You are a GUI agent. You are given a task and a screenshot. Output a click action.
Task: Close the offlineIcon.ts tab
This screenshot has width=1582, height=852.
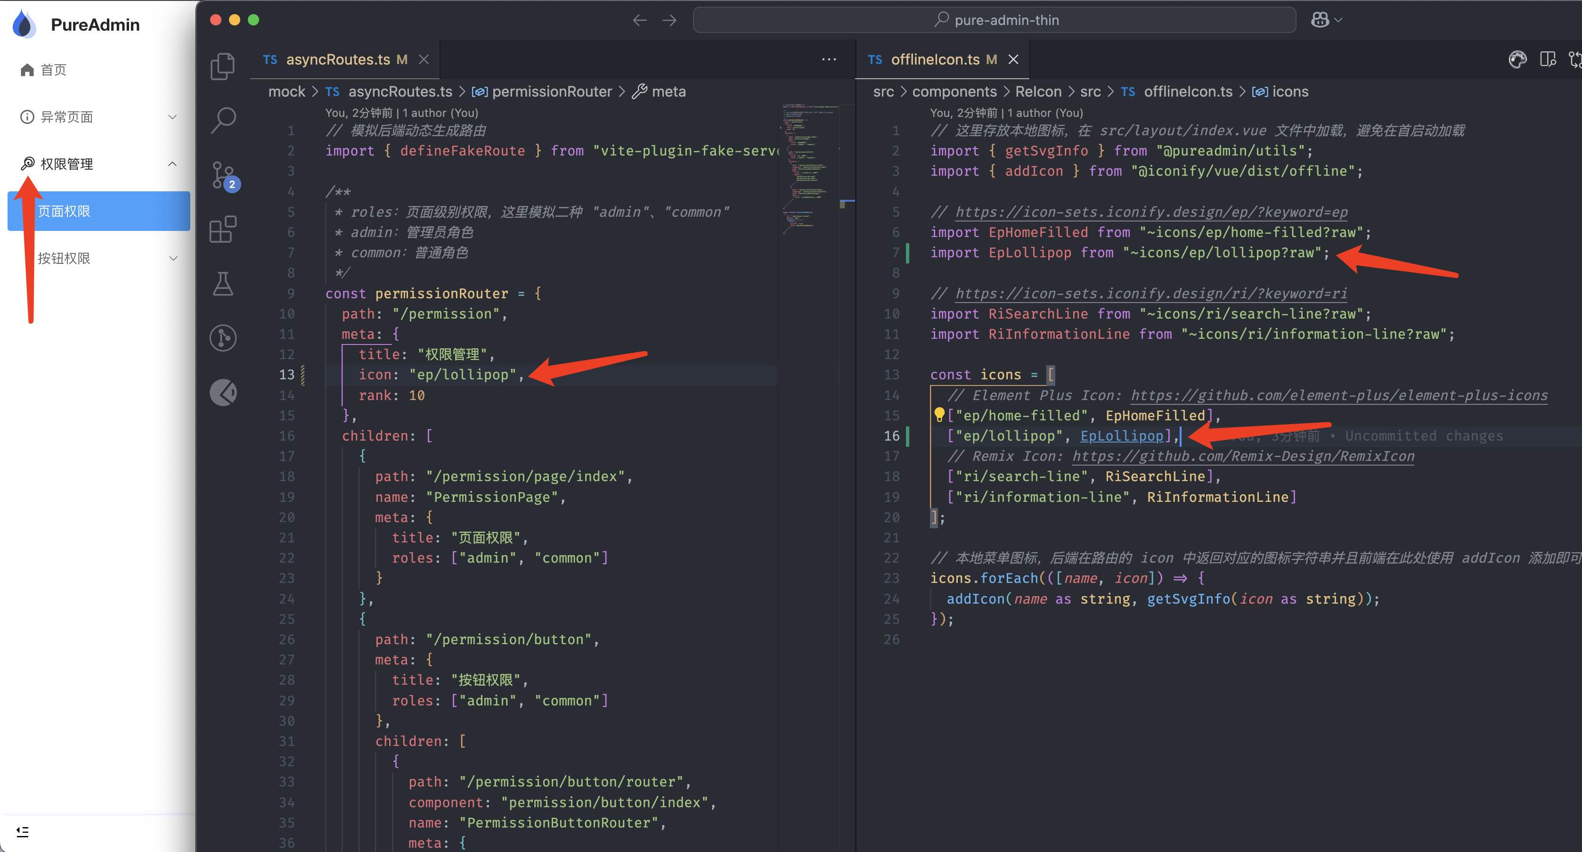pos(1013,59)
